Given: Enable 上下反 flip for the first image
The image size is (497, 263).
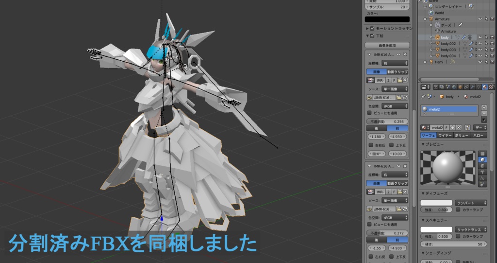Looking at the screenshot, I should point(392,145).
